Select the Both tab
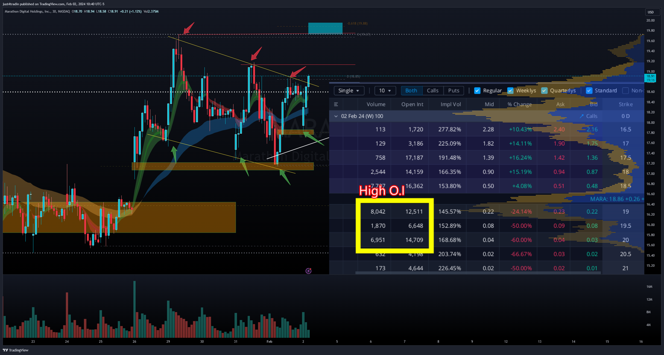 tap(411, 90)
